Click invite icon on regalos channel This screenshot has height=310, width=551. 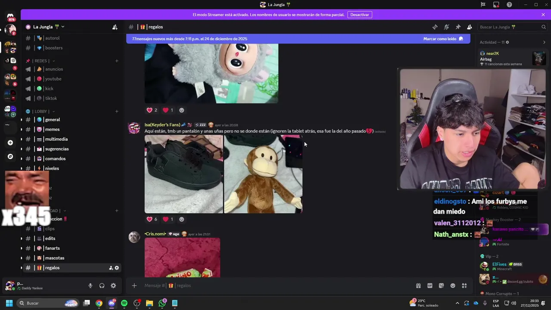point(111,268)
